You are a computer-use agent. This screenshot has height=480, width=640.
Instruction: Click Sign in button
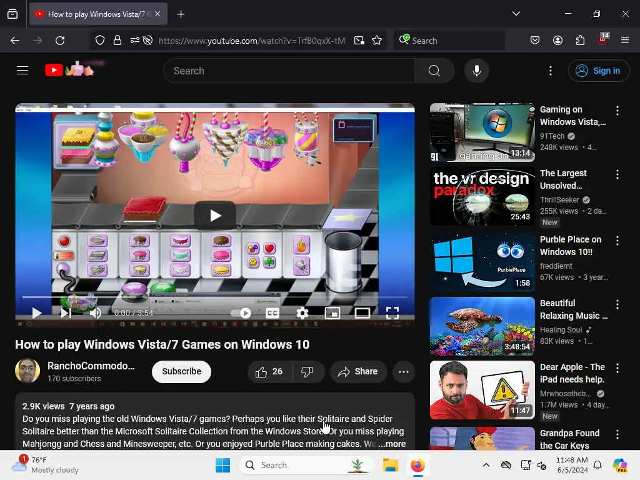coord(598,71)
